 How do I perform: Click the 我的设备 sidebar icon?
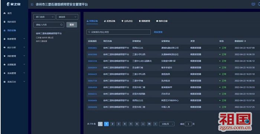point(4,31)
